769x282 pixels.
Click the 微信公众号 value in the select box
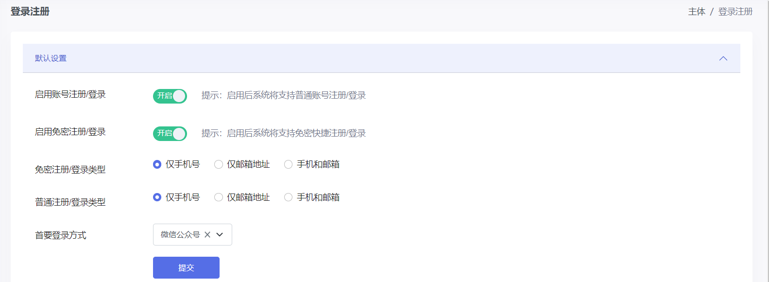click(x=180, y=234)
